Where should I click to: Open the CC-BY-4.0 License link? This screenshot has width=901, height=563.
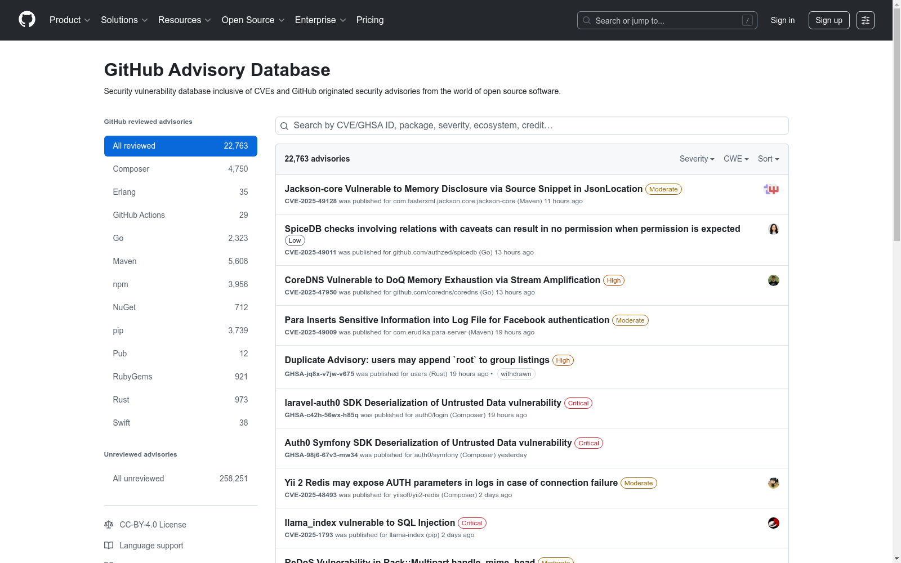[x=153, y=525]
